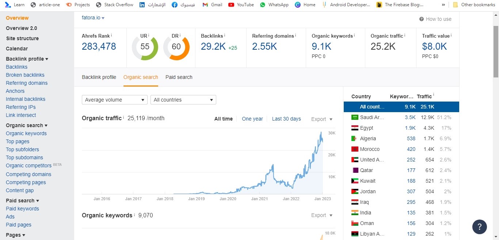Open Broken backlinks in the sidebar
Image resolution: width=499 pixels, height=240 pixels.
(x=25, y=75)
